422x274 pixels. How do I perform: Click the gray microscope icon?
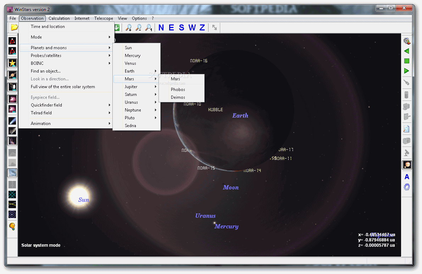pos(407,153)
